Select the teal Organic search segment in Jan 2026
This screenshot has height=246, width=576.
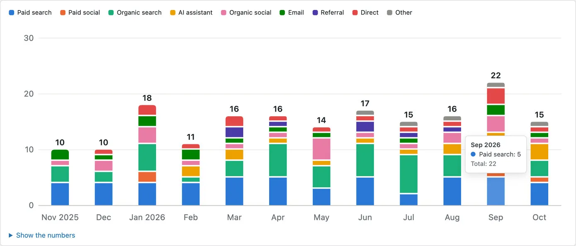[147, 157]
